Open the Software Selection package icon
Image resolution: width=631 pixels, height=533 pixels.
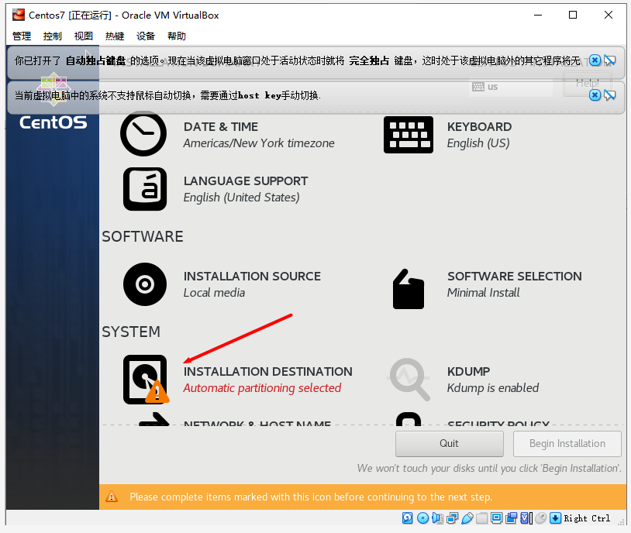(x=408, y=289)
